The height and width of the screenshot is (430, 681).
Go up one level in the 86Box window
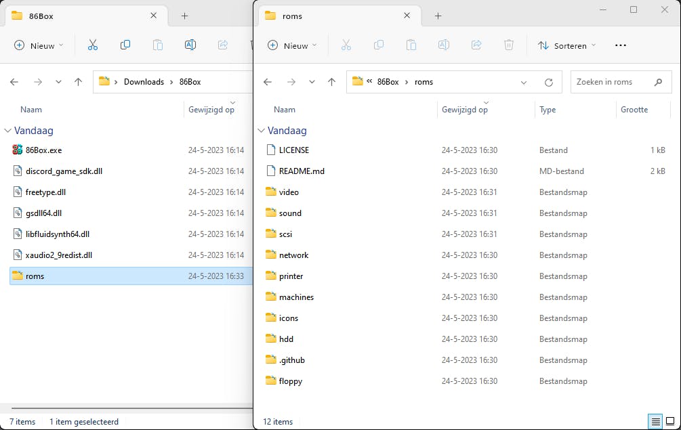[x=78, y=82]
